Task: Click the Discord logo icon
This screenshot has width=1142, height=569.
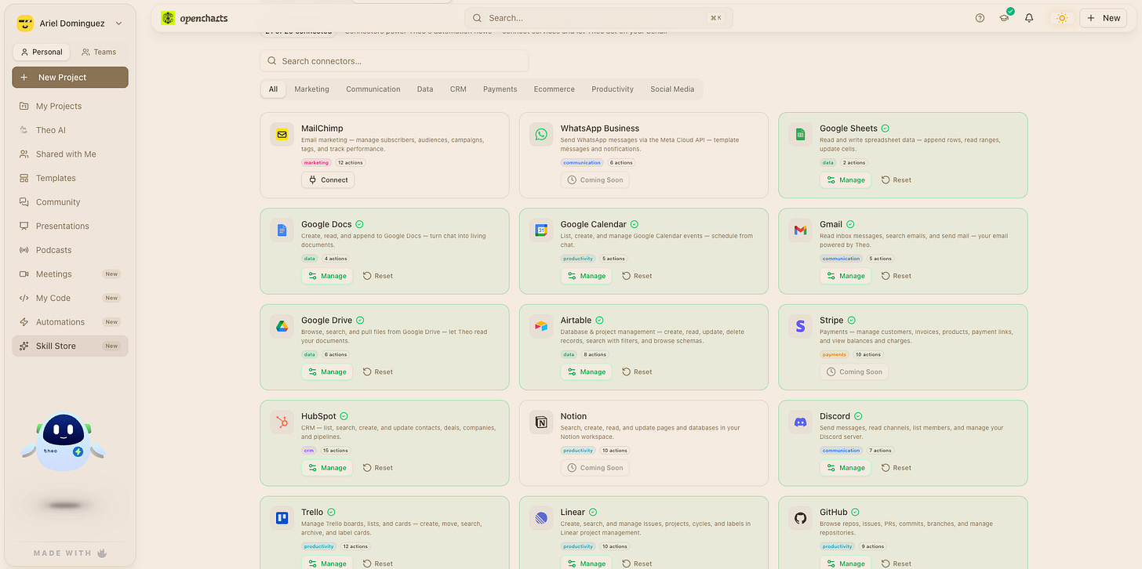Action: pyautogui.click(x=801, y=422)
